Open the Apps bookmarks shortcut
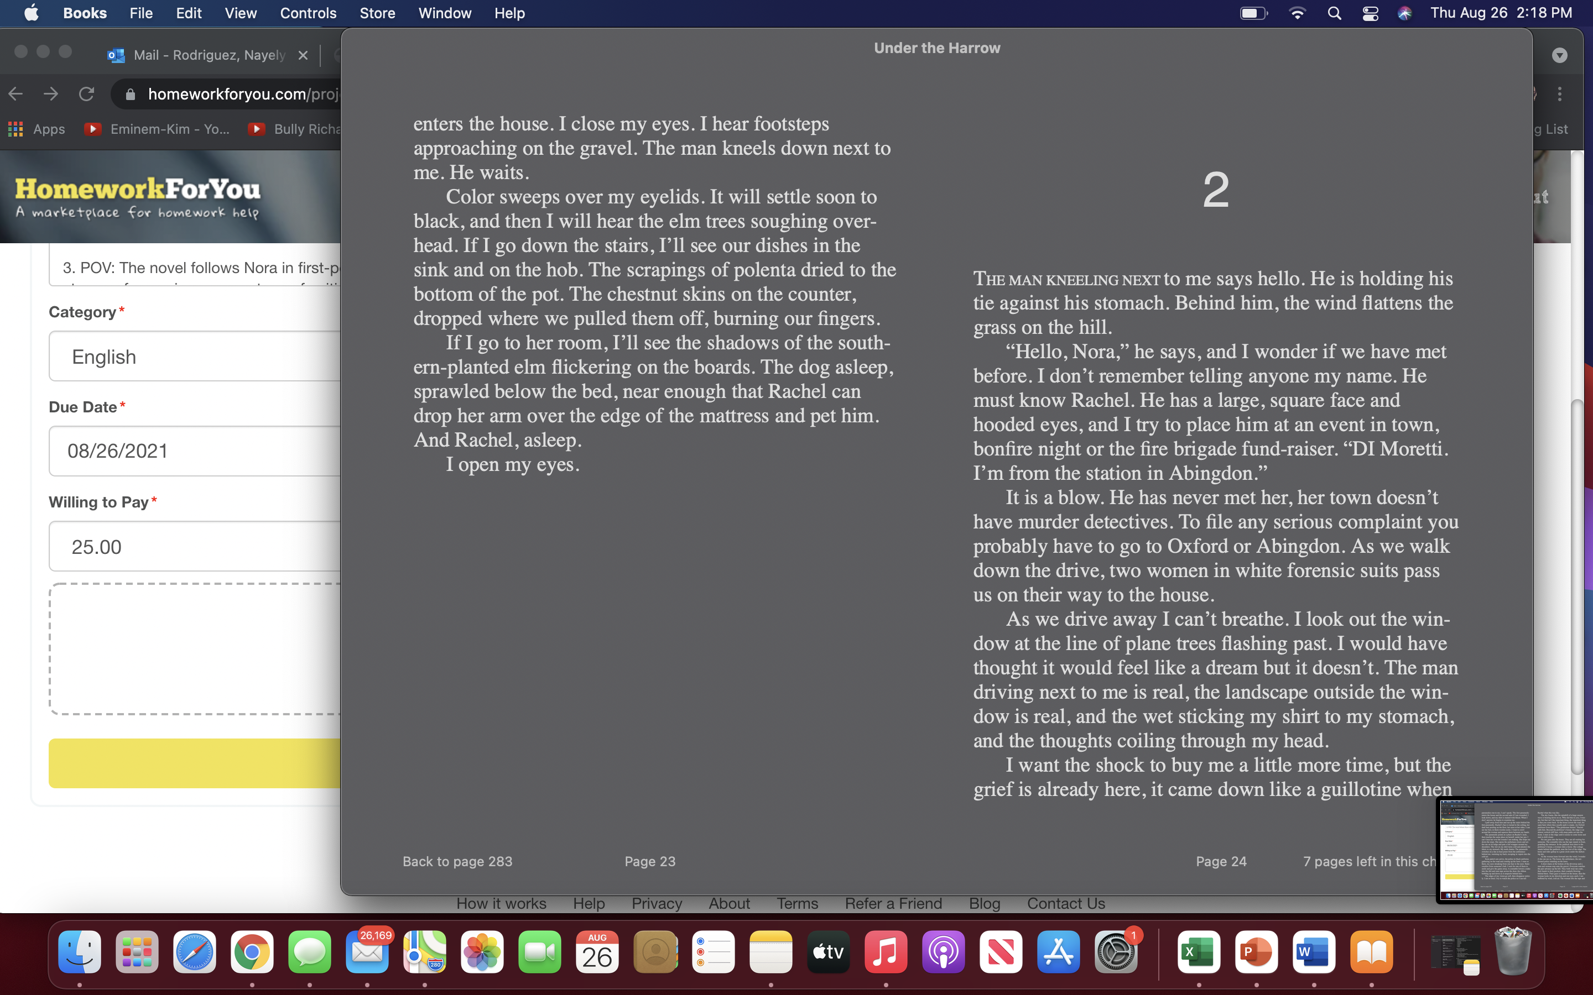 36,129
